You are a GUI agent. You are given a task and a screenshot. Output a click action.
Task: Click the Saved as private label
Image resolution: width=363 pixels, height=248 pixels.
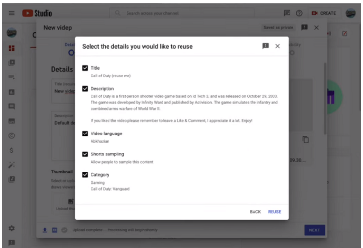point(278,28)
